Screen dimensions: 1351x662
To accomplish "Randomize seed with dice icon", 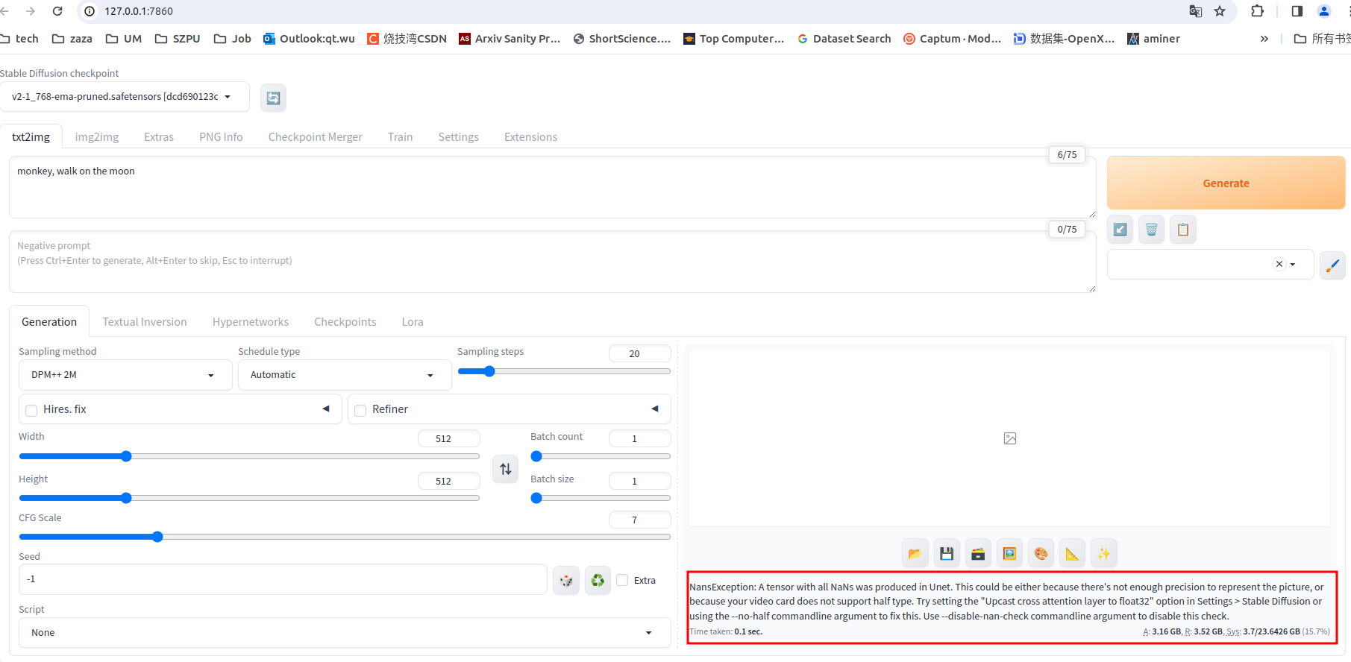I will pyautogui.click(x=566, y=580).
